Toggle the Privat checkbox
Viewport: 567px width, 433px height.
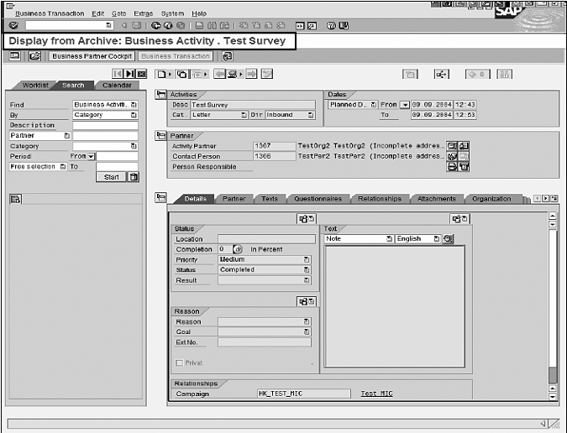click(x=178, y=363)
